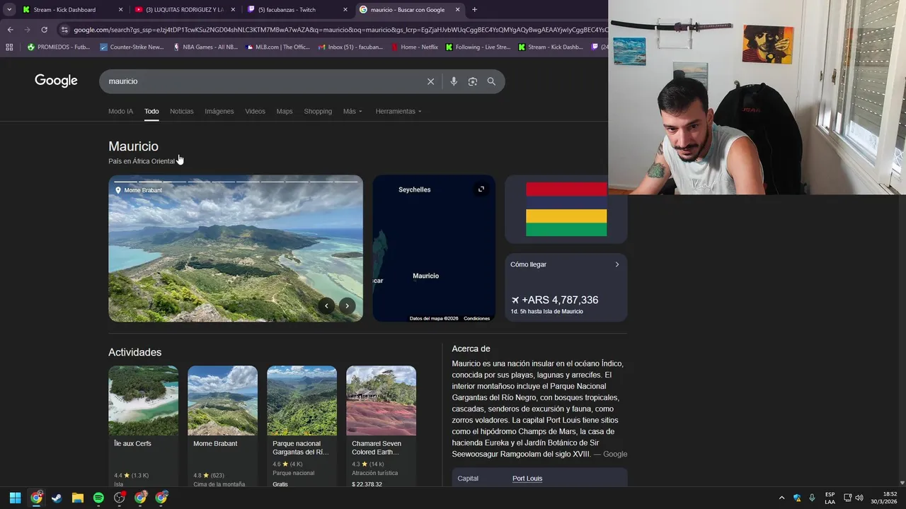The width and height of the screenshot is (906, 509).
Task: Open Parque nacional Gargantas del Río card
Action: click(x=302, y=426)
